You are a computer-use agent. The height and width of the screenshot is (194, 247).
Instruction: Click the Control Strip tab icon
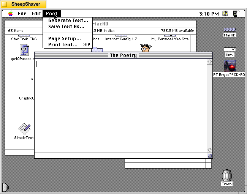click(x=5, y=188)
